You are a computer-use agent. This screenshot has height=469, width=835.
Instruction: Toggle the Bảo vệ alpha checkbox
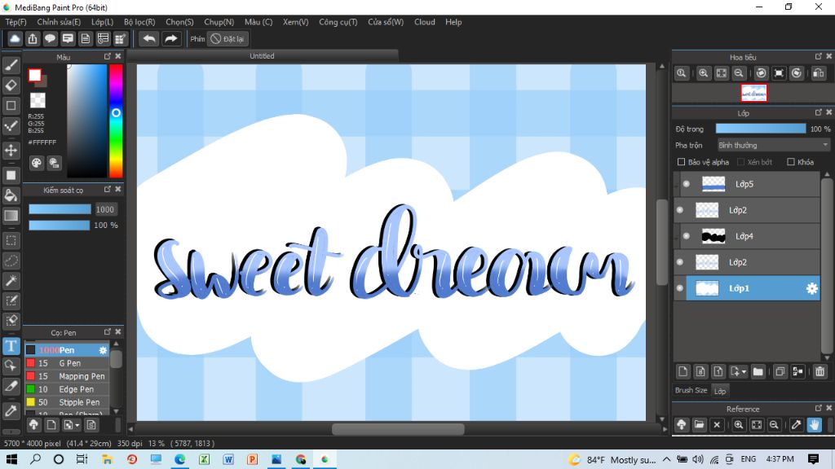click(681, 162)
